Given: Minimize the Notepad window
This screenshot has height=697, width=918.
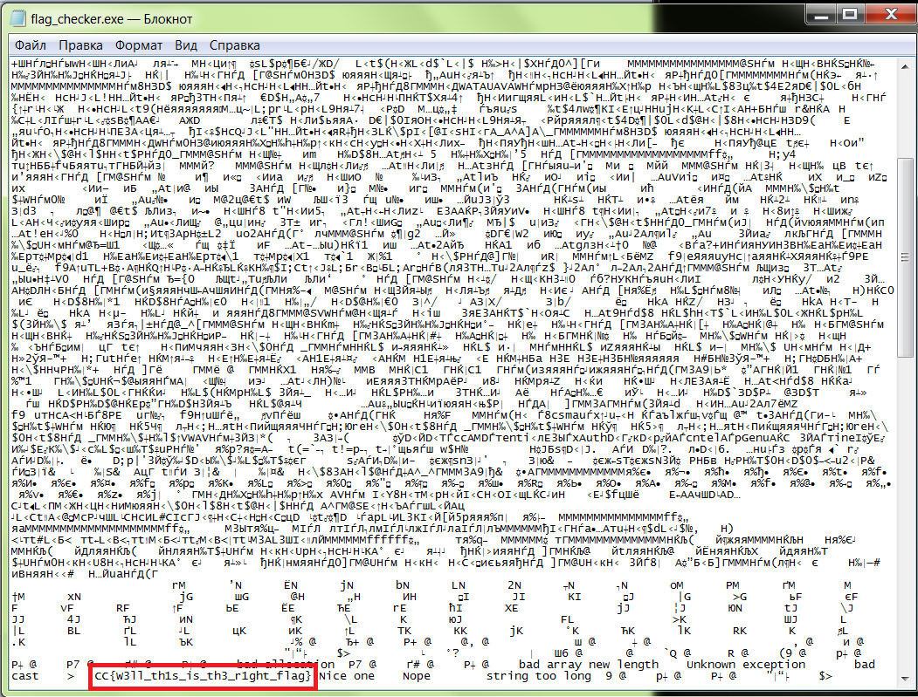Looking at the screenshot, I should point(821,15).
